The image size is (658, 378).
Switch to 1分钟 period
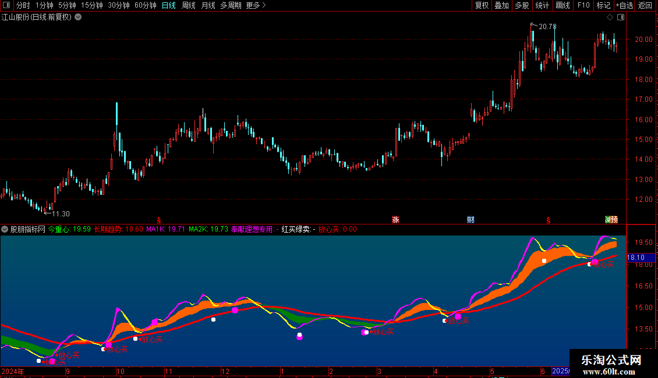coord(44,5)
